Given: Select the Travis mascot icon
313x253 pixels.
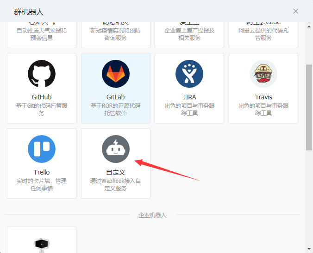Looking at the screenshot, I should (x=263, y=74).
